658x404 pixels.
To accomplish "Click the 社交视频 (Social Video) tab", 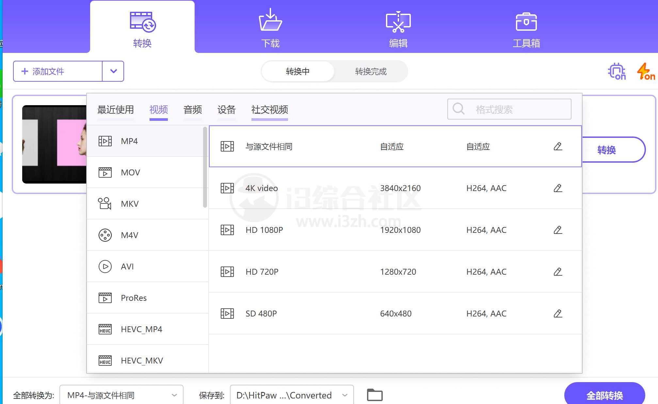I will tap(270, 110).
